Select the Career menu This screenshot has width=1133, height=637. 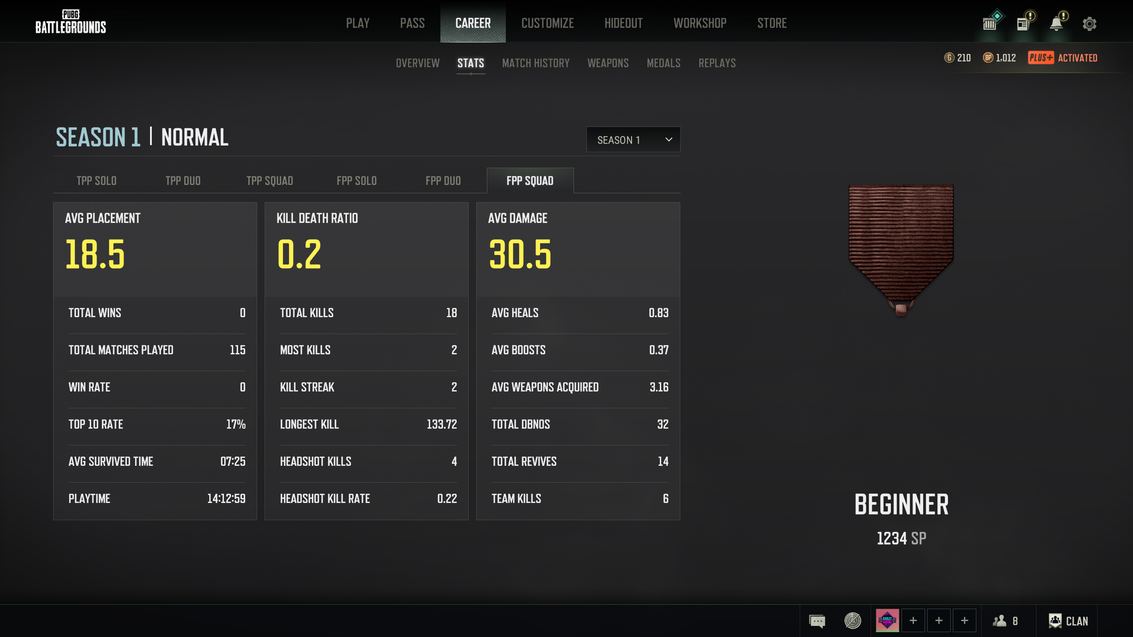point(473,23)
